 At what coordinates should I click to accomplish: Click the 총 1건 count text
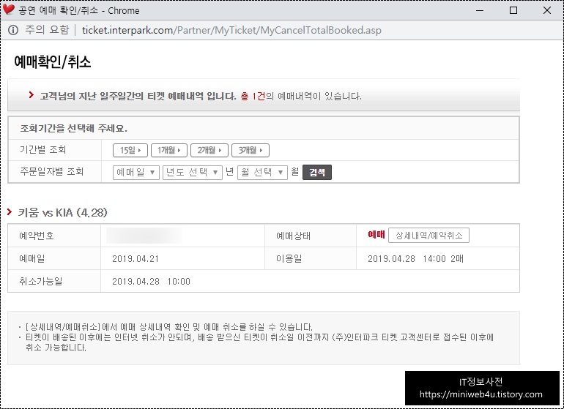(253, 97)
